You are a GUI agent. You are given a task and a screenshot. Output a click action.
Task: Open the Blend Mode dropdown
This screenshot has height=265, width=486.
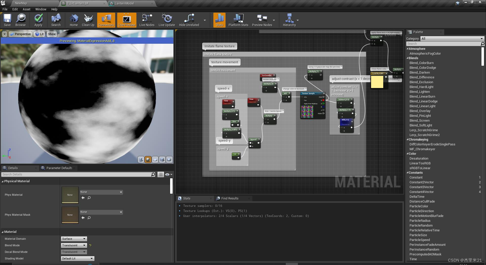(74, 245)
